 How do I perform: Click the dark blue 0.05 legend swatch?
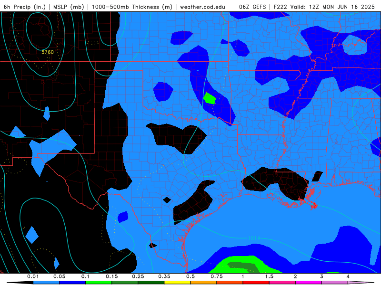(72, 283)
